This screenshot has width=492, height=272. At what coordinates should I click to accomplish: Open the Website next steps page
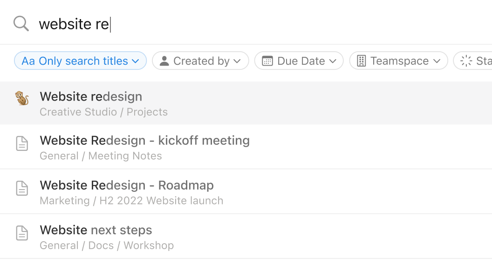tap(96, 230)
